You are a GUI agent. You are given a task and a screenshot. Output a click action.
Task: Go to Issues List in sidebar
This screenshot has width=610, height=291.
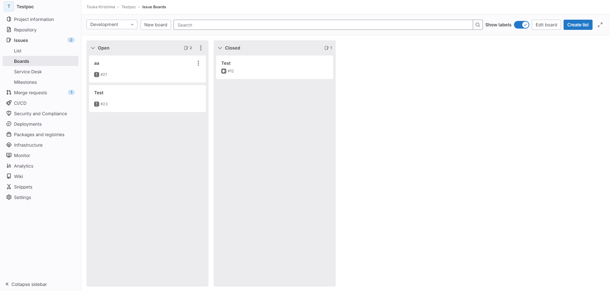[x=18, y=51]
